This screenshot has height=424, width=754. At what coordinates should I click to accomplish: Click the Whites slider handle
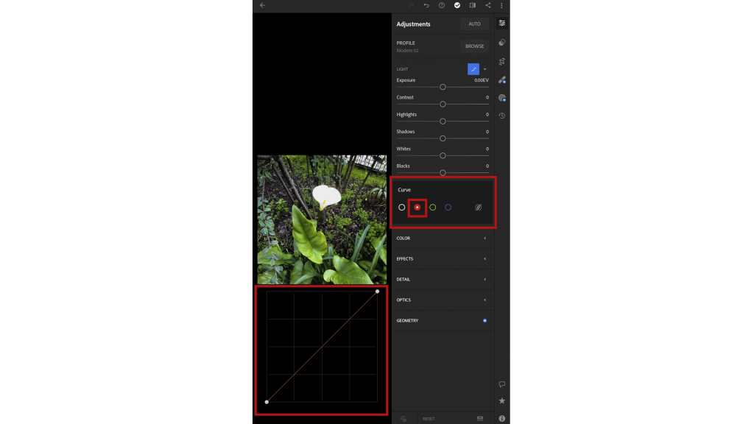coord(443,156)
